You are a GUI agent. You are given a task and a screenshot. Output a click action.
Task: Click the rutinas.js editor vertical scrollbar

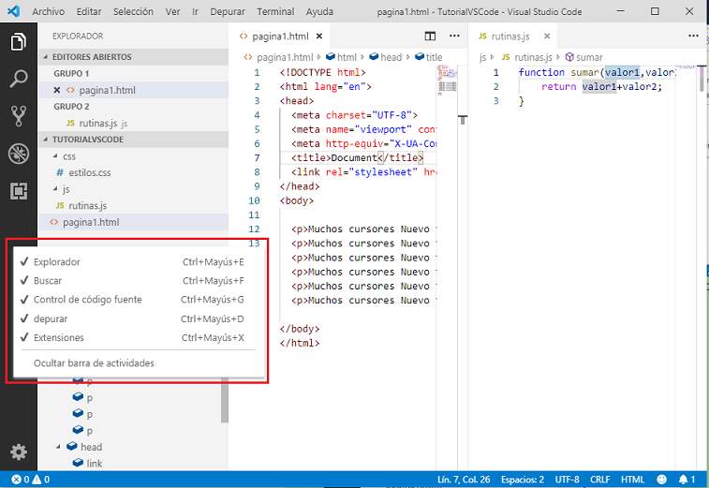click(x=702, y=79)
